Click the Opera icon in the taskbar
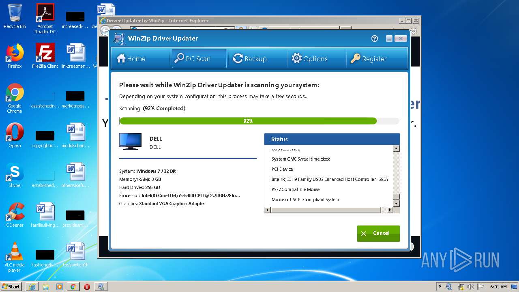This screenshot has width=519, height=292. tap(87, 287)
